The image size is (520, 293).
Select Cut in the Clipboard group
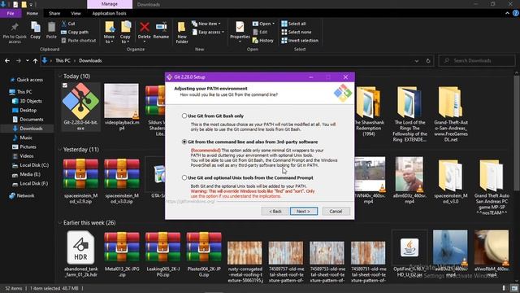(68, 24)
